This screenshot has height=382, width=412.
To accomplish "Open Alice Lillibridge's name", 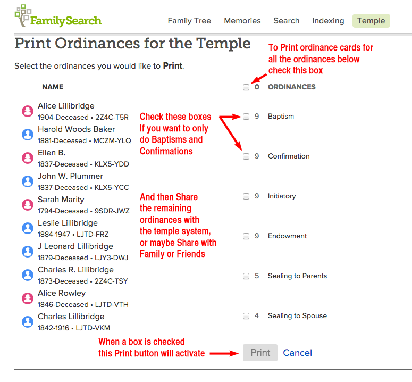I will coord(66,106).
